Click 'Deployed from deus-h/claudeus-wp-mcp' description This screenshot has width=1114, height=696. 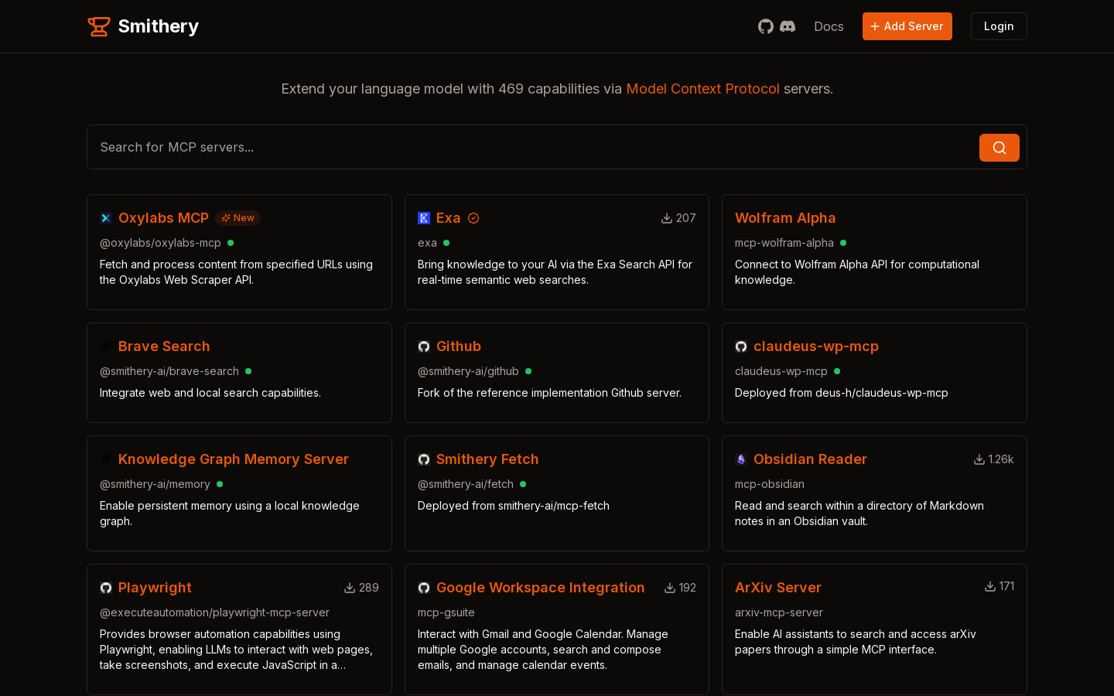[x=842, y=393]
